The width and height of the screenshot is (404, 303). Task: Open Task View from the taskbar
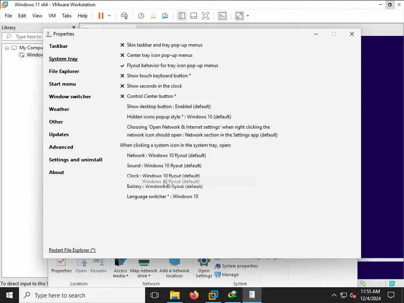pos(155,295)
